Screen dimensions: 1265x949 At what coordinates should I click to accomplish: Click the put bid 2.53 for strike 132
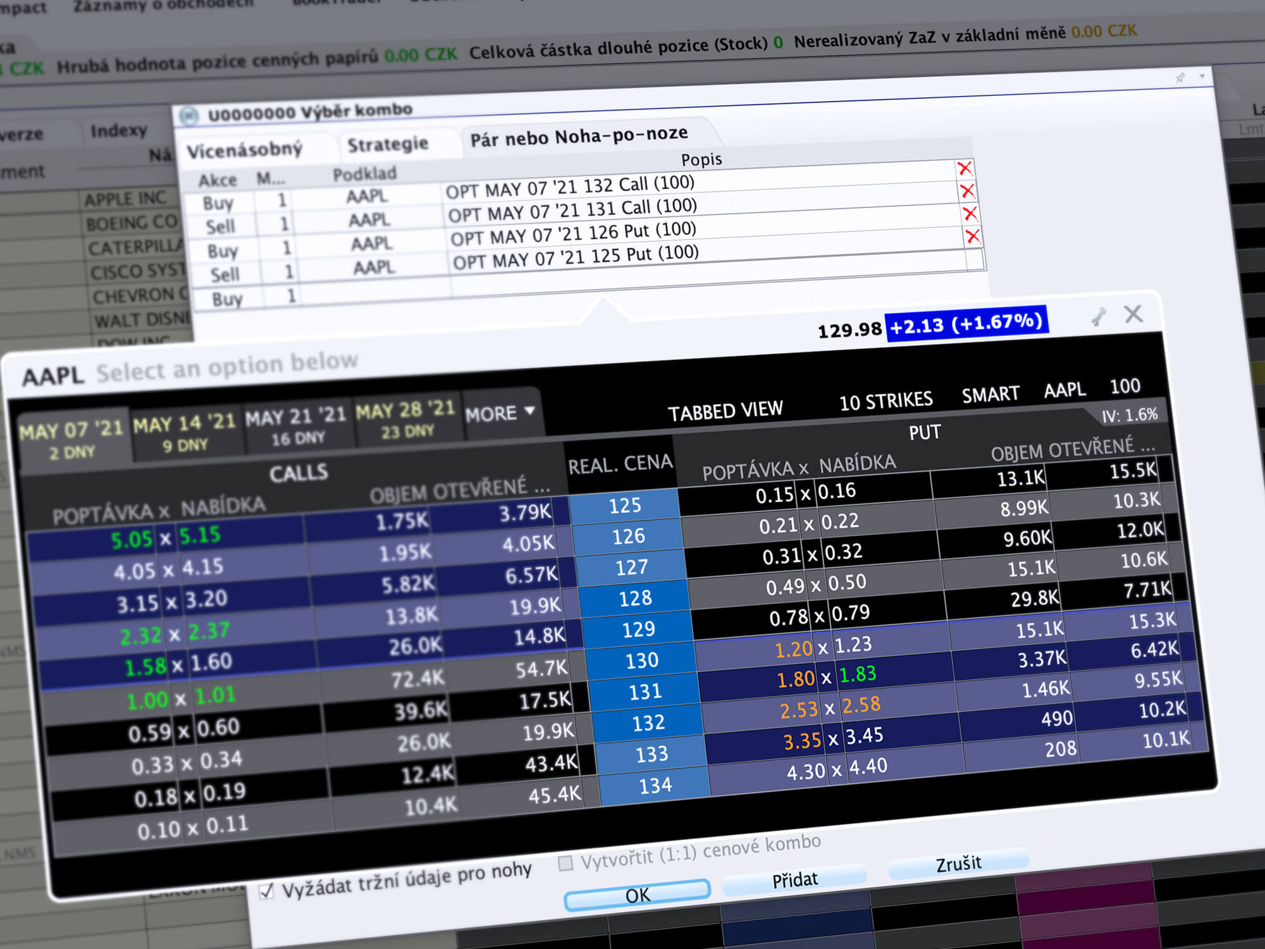[x=799, y=710]
